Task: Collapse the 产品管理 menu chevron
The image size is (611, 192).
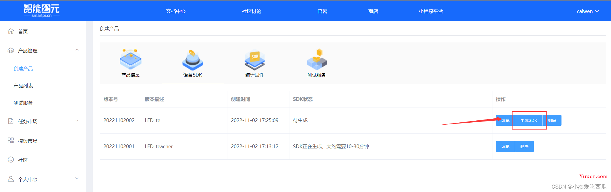Action: (77, 50)
